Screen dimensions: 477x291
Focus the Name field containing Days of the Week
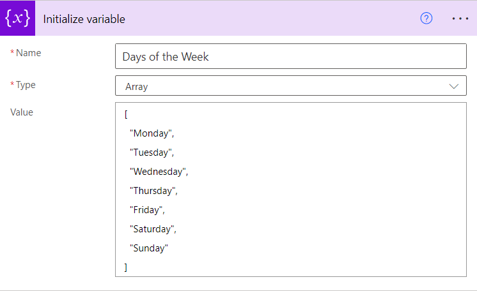point(291,56)
